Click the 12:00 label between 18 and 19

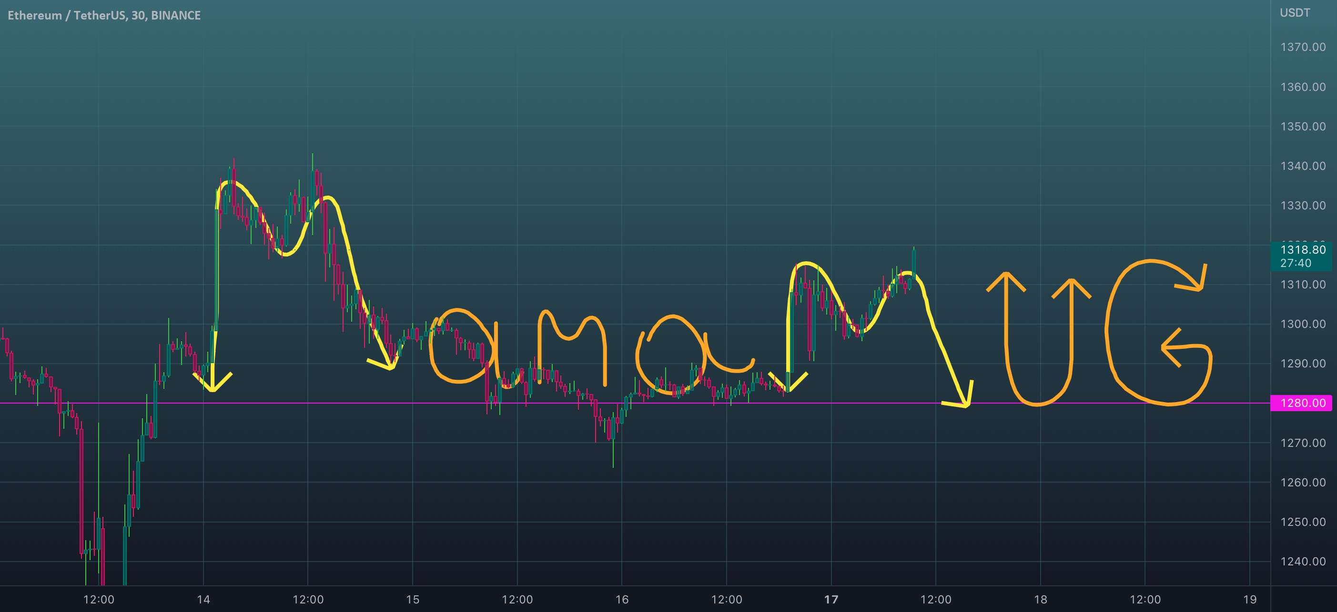1145,600
